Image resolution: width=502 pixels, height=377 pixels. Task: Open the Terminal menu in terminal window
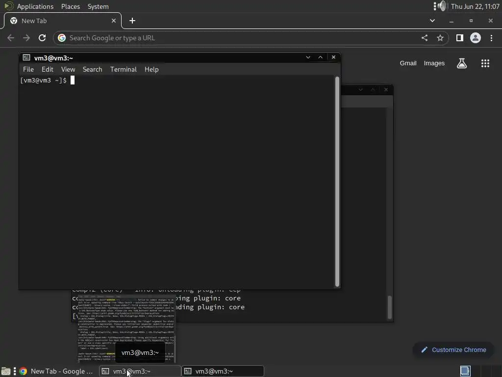[123, 69]
